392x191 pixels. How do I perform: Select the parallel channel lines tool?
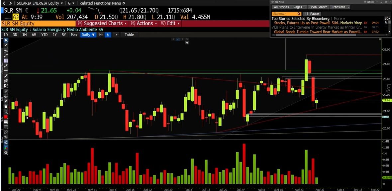tap(6, 81)
